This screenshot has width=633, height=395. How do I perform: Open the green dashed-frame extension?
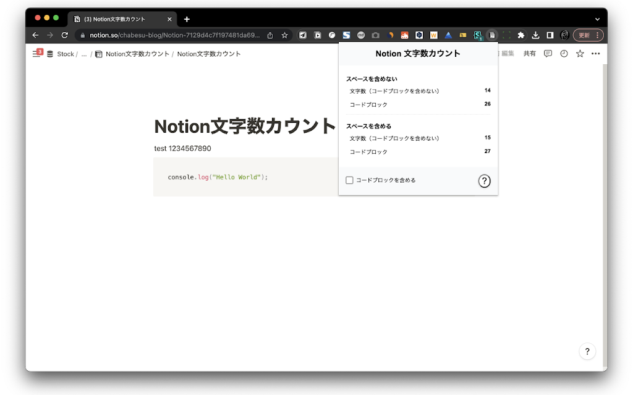click(506, 35)
